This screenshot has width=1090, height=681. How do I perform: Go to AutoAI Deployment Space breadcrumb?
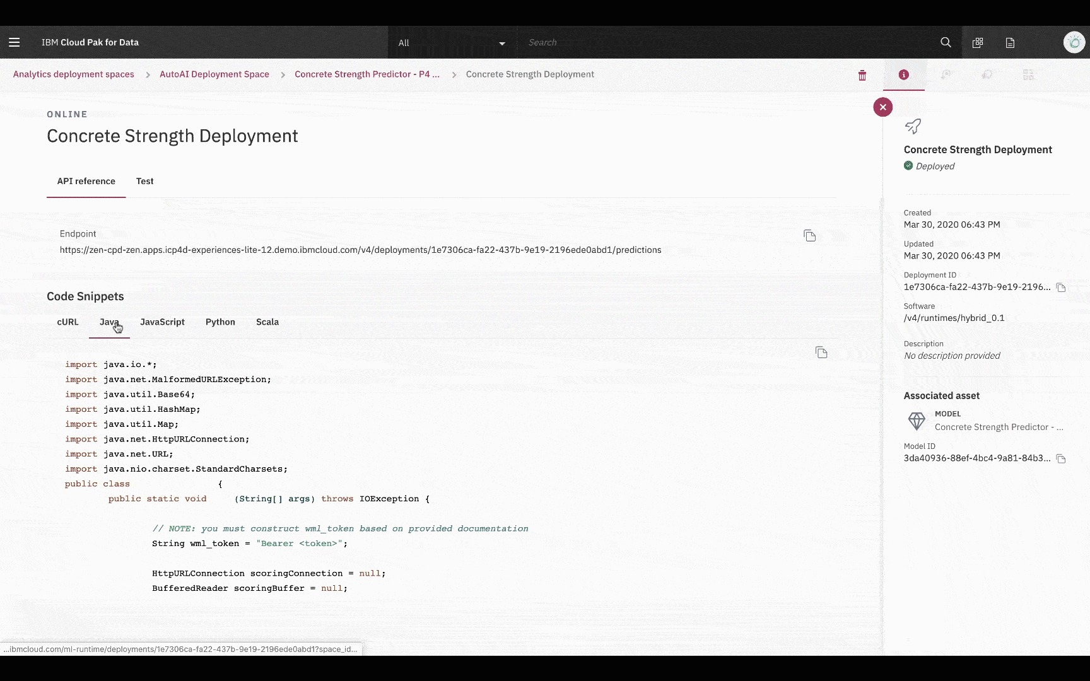(214, 74)
